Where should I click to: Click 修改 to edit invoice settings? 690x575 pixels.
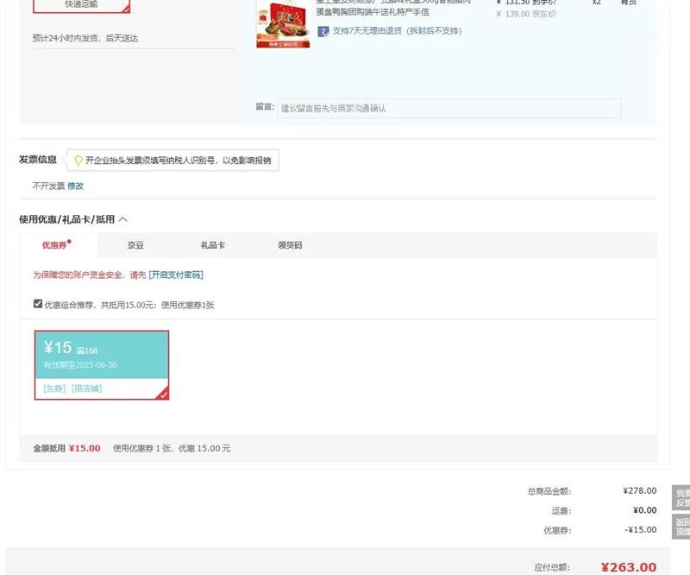76,186
